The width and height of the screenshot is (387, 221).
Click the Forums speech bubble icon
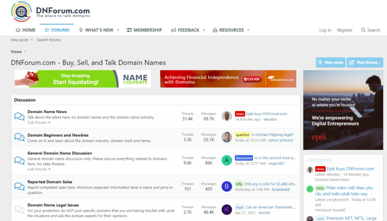pos(47,30)
